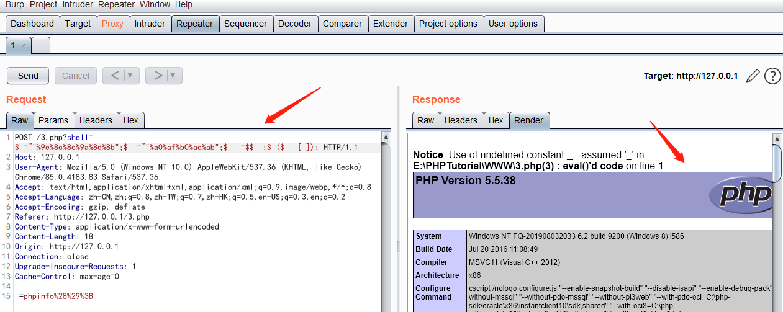Go back to the previous request in history
This screenshot has width=783, height=312.
pyautogui.click(x=115, y=76)
